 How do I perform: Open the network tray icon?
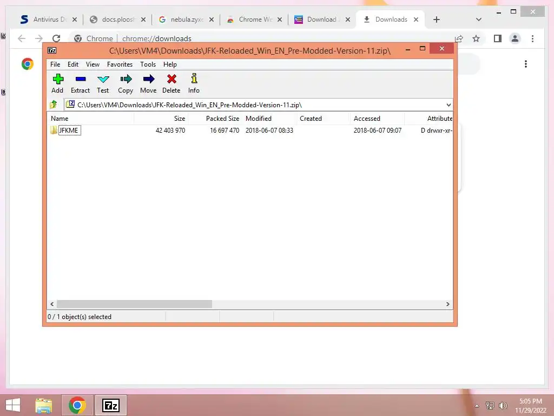tap(490, 406)
